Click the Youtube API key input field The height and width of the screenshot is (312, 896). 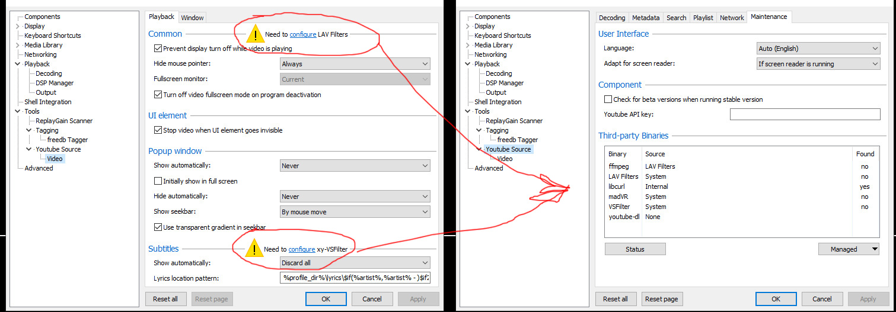tap(804, 114)
